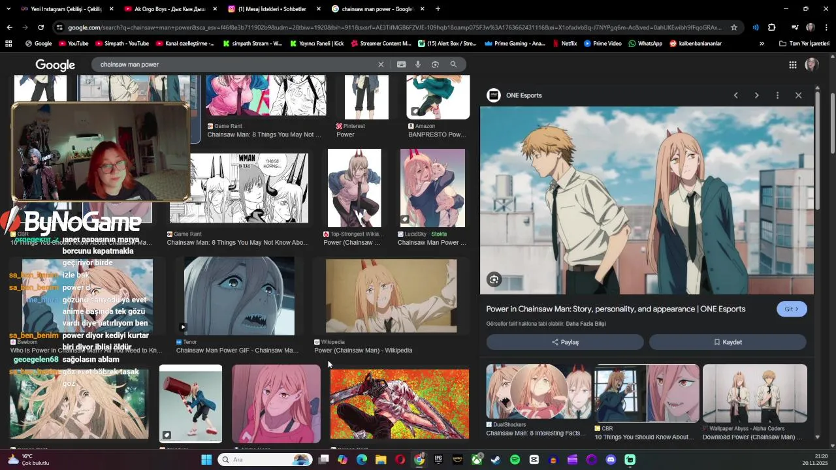View site information in address bar
This screenshot has height=470, width=836.
pos(59,27)
